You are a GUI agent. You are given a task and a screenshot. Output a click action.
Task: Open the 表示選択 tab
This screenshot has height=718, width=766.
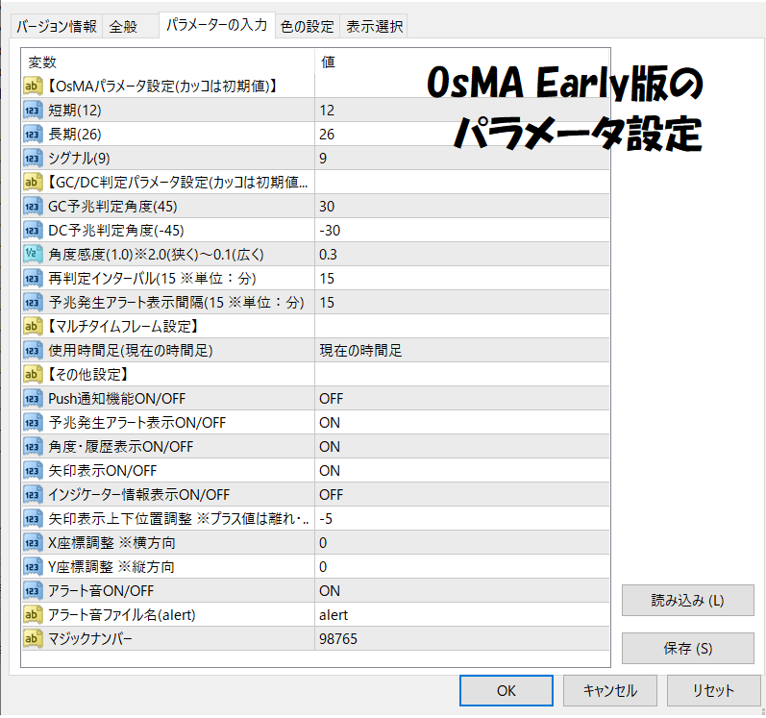(x=374, y=26)
